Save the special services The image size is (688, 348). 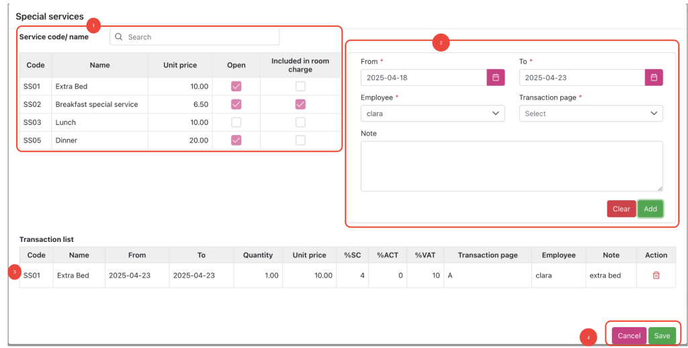pos(662,336)
